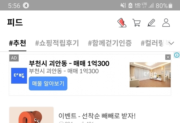Open the 이벤트 선착순 빼빼로 받자 post
The width and height of the screenshot is (180, 123).
(97, 116)
